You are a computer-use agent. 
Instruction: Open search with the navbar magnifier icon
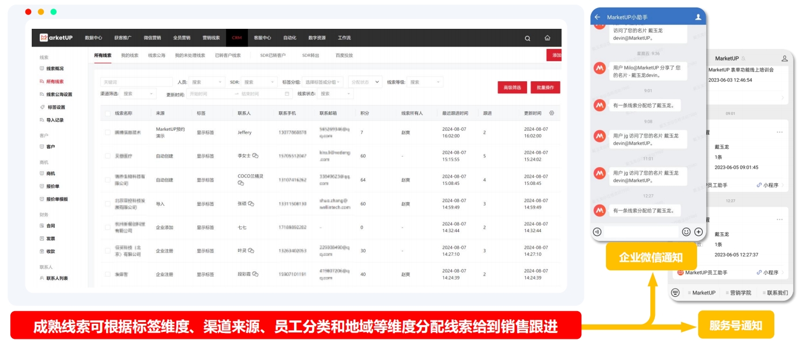coord(528,38)
